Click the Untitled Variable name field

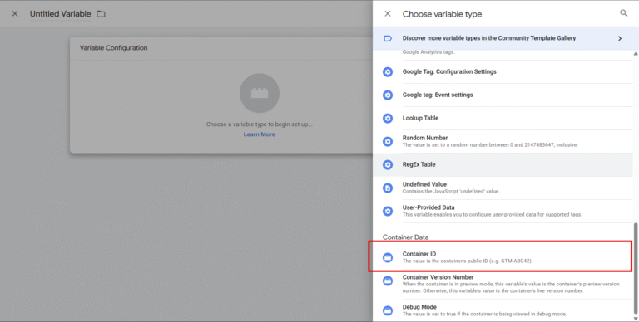pos(60,14)
